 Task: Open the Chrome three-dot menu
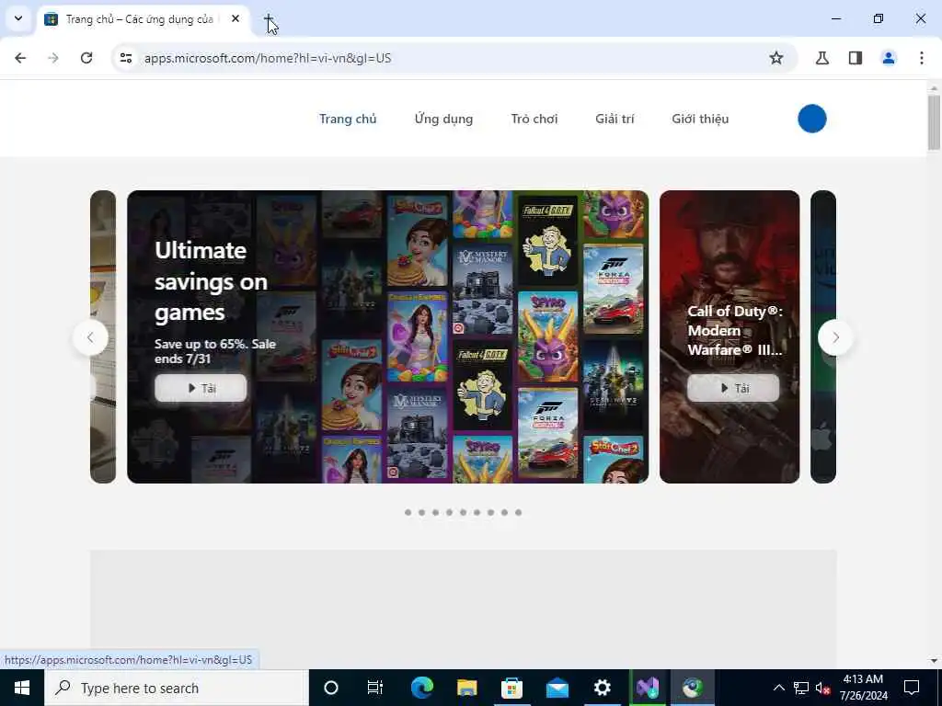[x=922, y=58]
